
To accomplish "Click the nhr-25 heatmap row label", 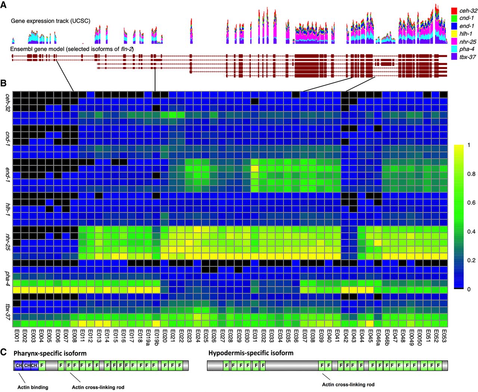I will [6, 242].
